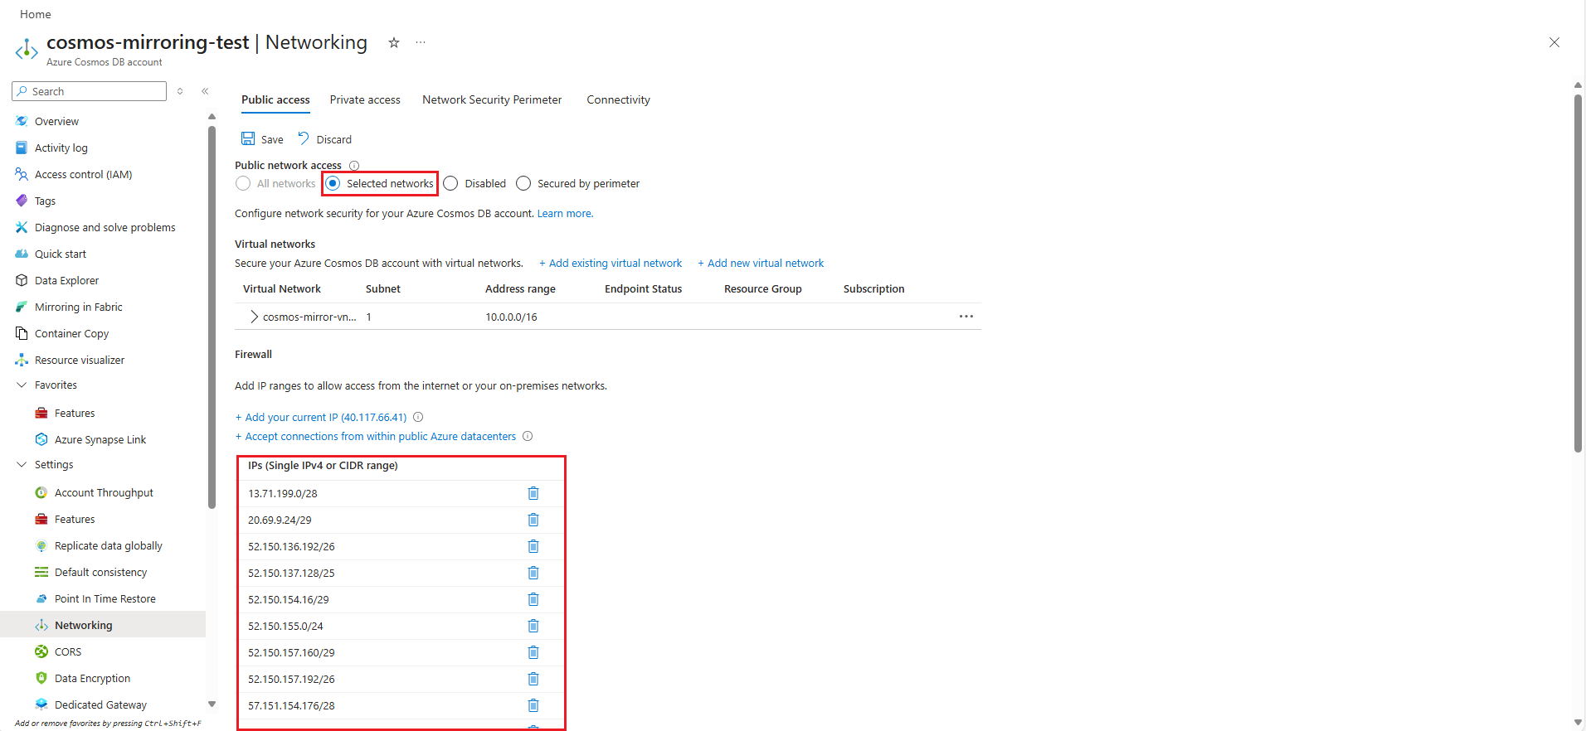This screenshot has height=731, width=1586.
Task: Collapse the Settings section
Action: (x=22, y=464)
